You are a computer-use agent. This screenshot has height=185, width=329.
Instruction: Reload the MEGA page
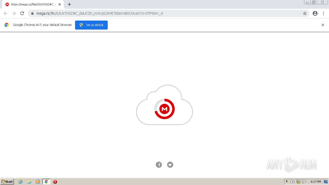pos(22,13)
